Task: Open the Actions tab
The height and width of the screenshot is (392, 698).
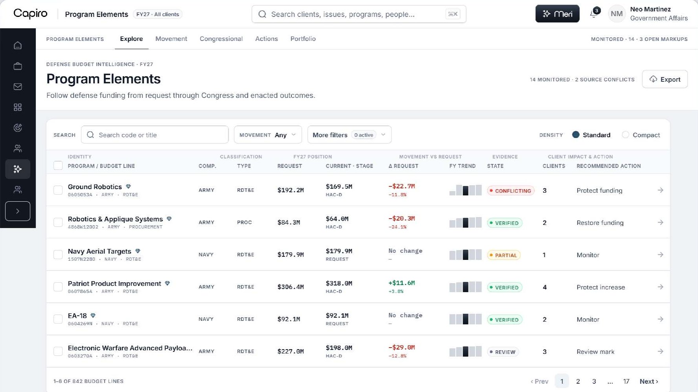Action: pyautogui.click(x=266, y=39)
